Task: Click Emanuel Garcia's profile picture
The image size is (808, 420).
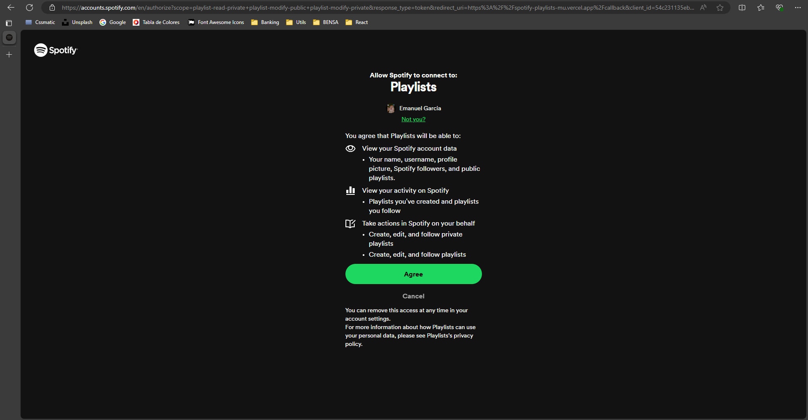Action: [x=391, y=109]
